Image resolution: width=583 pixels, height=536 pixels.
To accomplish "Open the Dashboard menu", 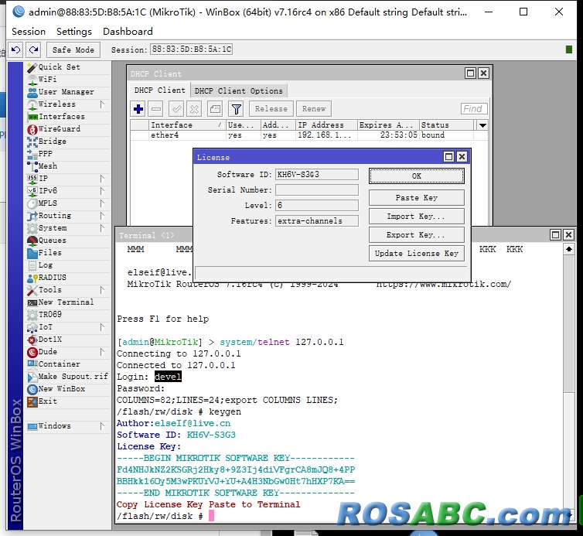I will tap(128, 32).
